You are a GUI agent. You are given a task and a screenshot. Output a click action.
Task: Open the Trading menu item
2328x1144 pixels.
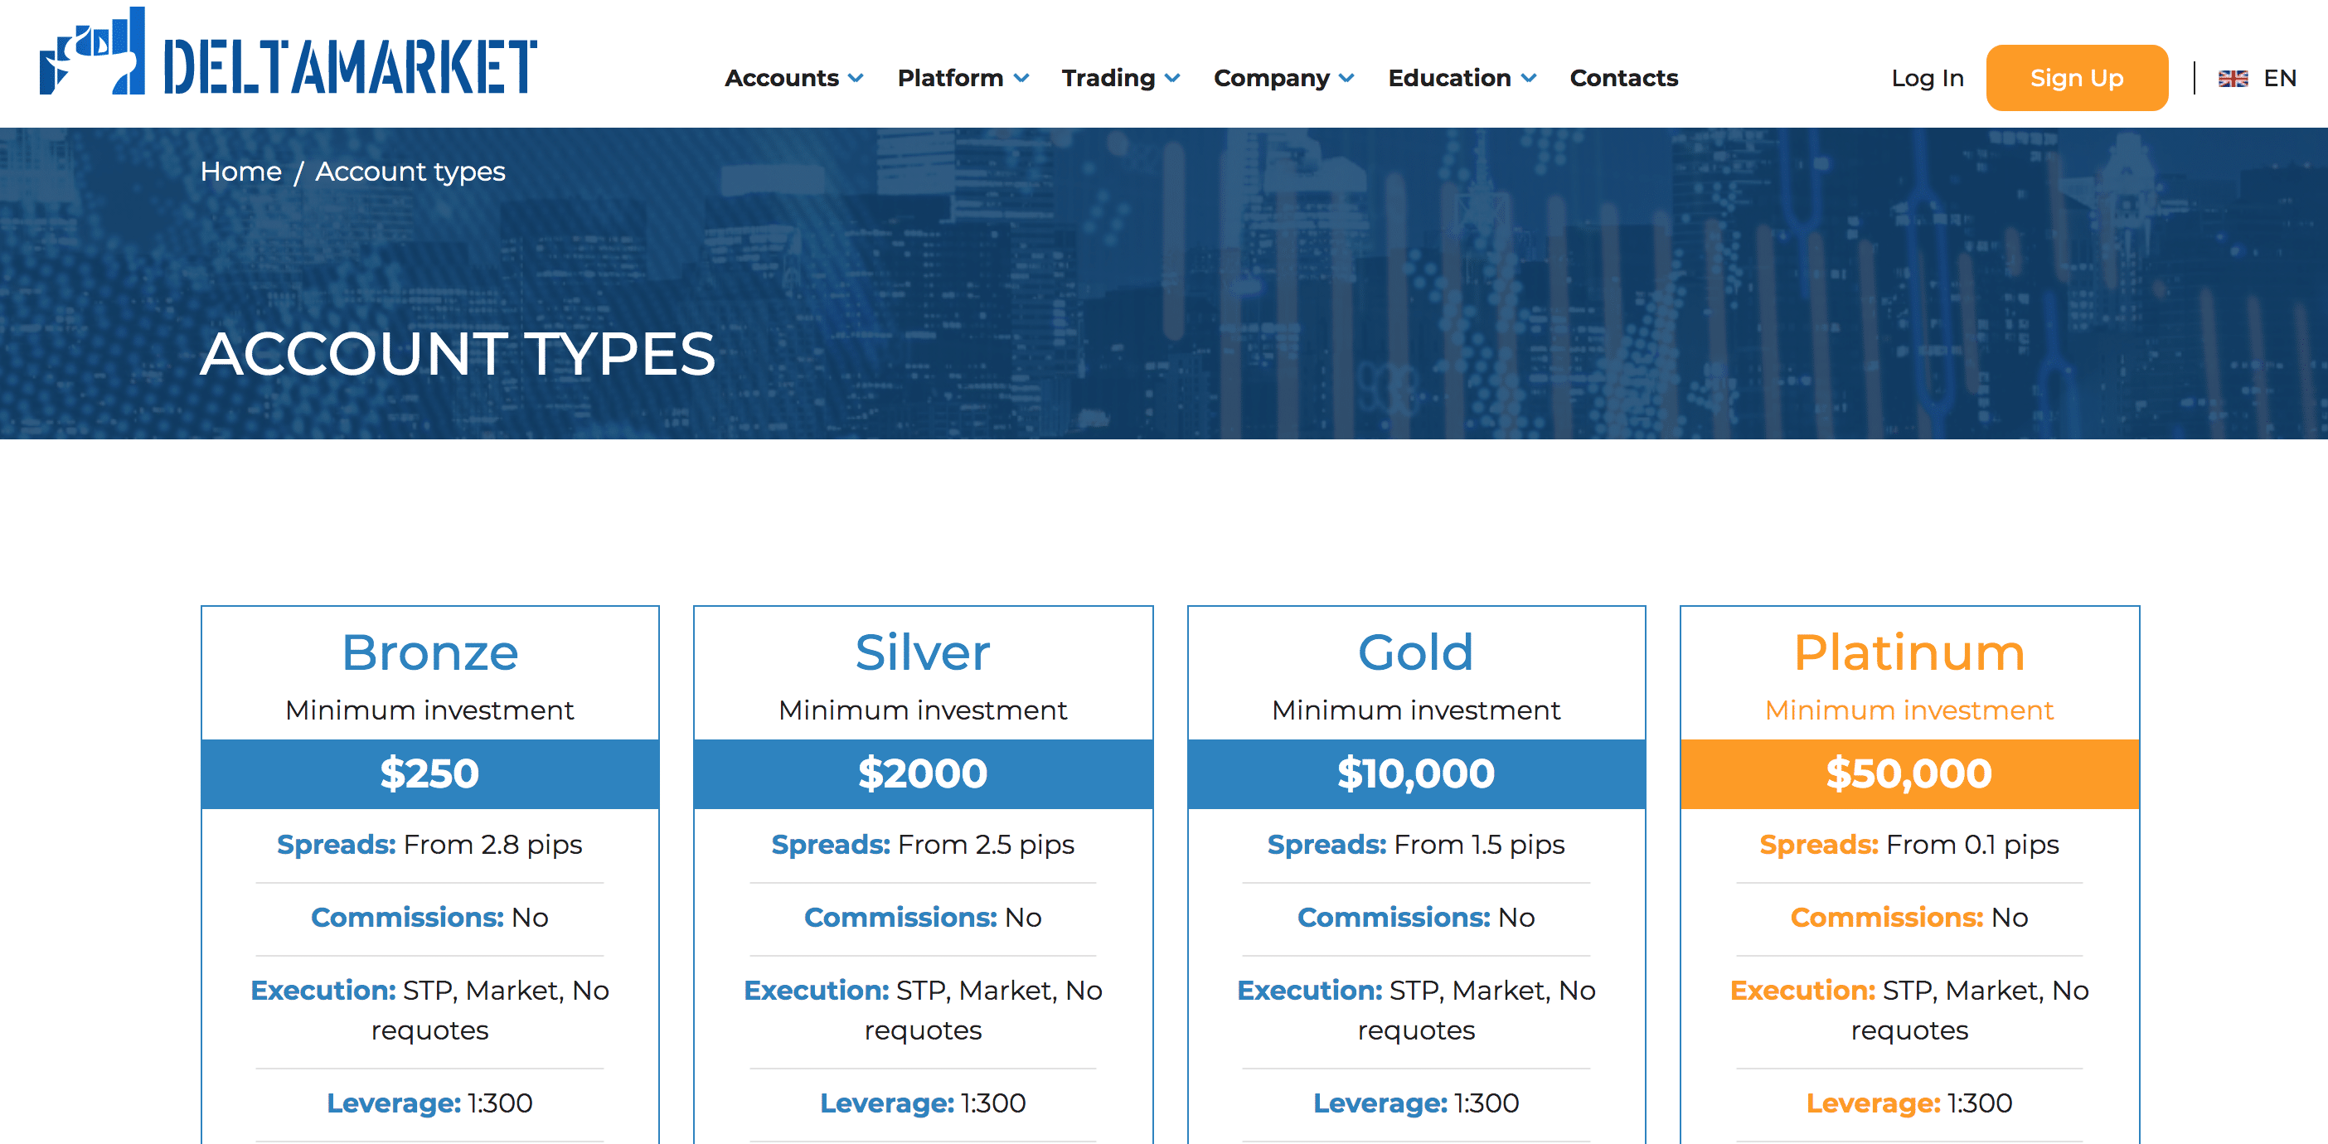click(1108, 79)
